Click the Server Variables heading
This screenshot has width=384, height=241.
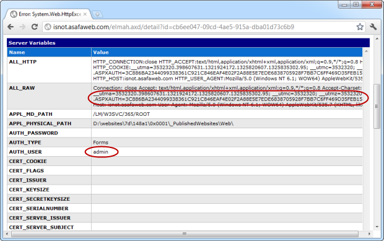pos(32,43)
